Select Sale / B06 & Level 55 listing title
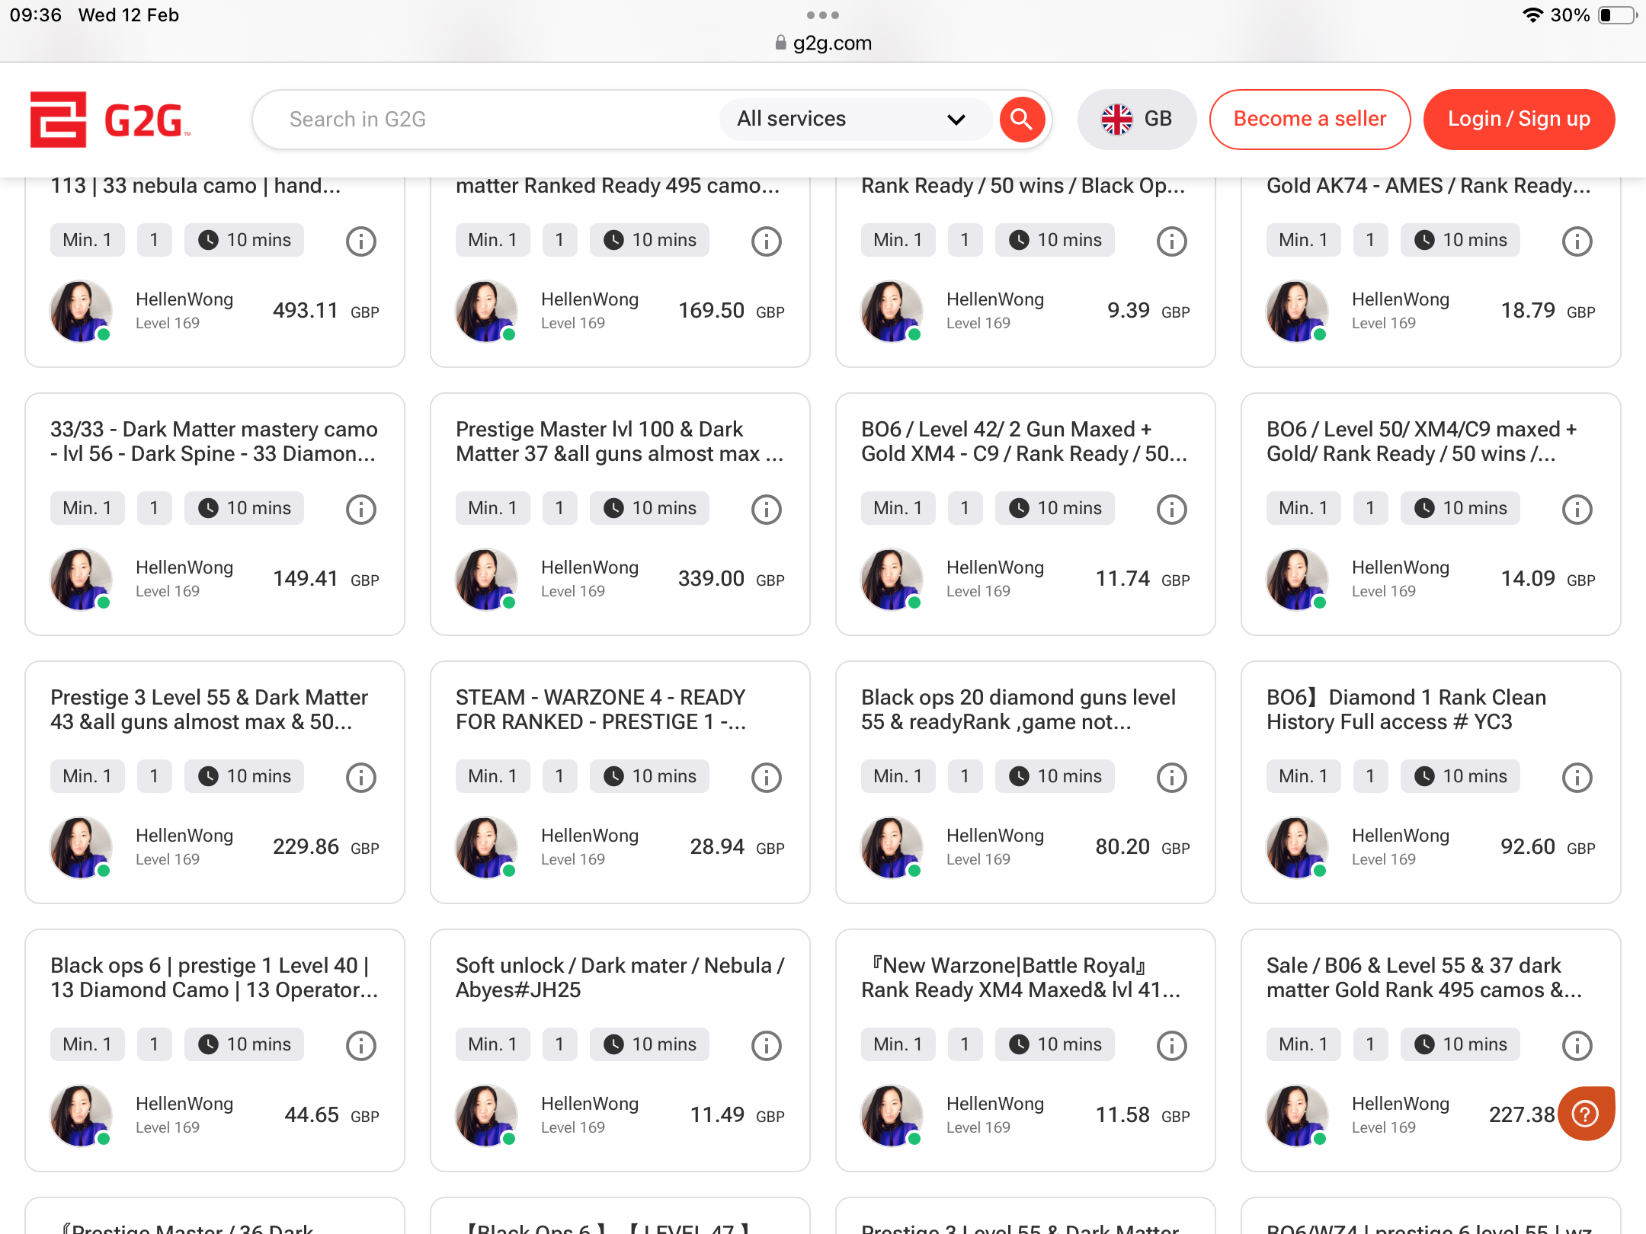 [1423, 977]
